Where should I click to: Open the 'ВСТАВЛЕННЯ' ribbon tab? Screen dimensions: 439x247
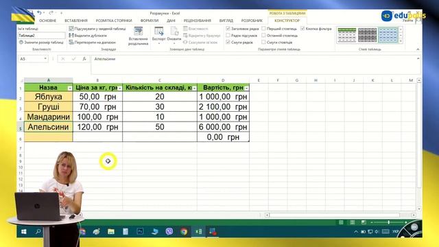76,21
